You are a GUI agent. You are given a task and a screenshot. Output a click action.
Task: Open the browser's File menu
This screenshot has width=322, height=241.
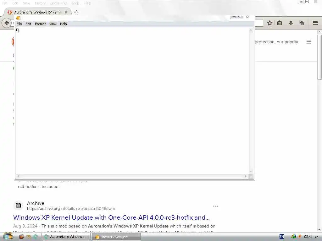coord(5,3)
